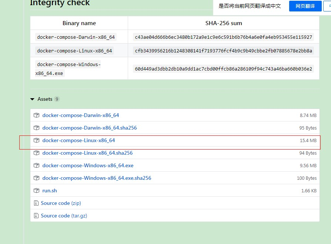This screenshot has height=244, width=331.
Task: Download Source code (tar.gz)
Action: [64, 216]
